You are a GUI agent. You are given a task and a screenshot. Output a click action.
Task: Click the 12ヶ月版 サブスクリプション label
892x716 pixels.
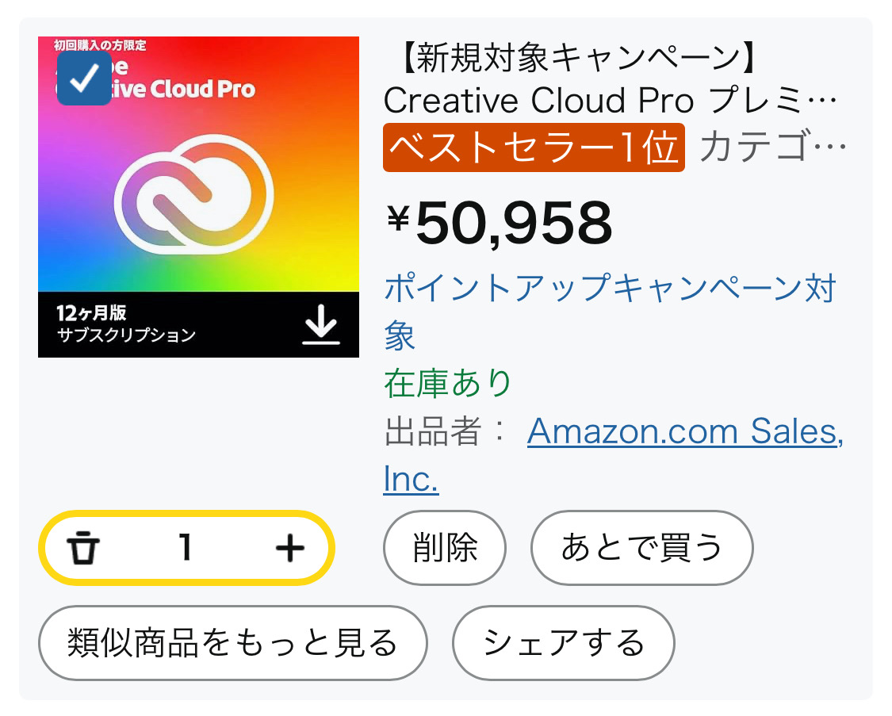126,324
